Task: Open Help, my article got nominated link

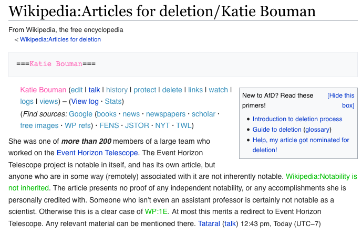Action: (301, 145)
